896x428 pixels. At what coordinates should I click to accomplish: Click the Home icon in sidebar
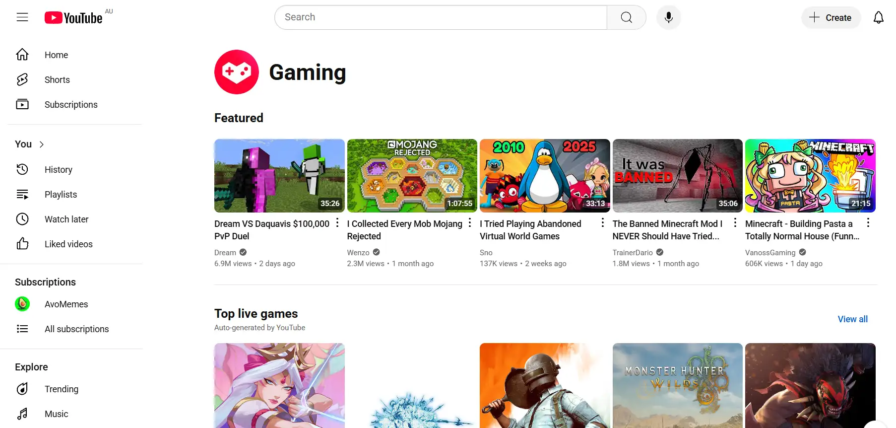(22, 55)
